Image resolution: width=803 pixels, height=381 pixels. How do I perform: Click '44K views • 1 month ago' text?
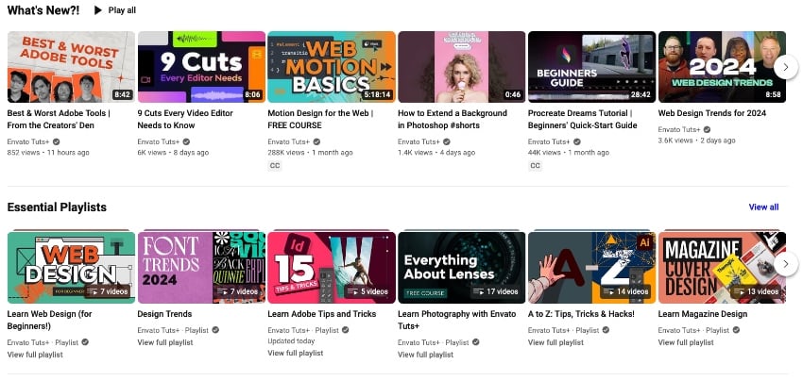(x=569, y=153)
